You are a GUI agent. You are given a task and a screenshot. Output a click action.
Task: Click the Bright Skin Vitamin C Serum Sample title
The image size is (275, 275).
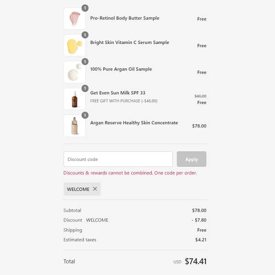[130, 43]
